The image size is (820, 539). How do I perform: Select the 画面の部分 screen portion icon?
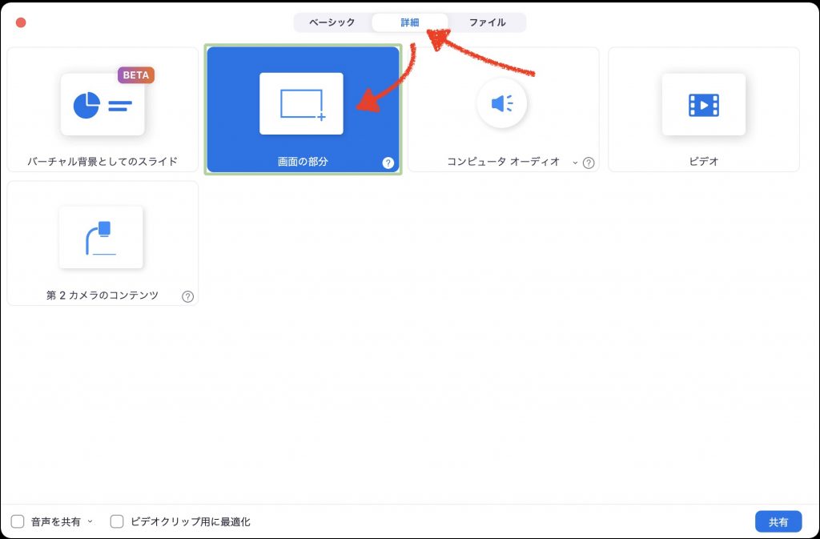(301, 104)
